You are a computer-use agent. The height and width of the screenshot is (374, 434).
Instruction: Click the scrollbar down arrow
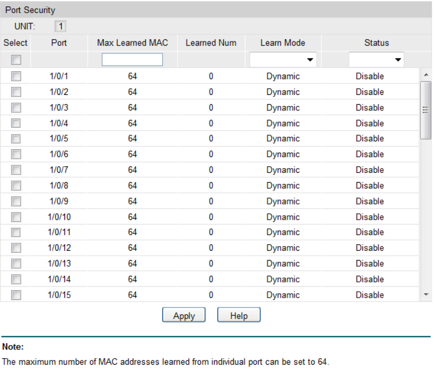tap(426, 294)
